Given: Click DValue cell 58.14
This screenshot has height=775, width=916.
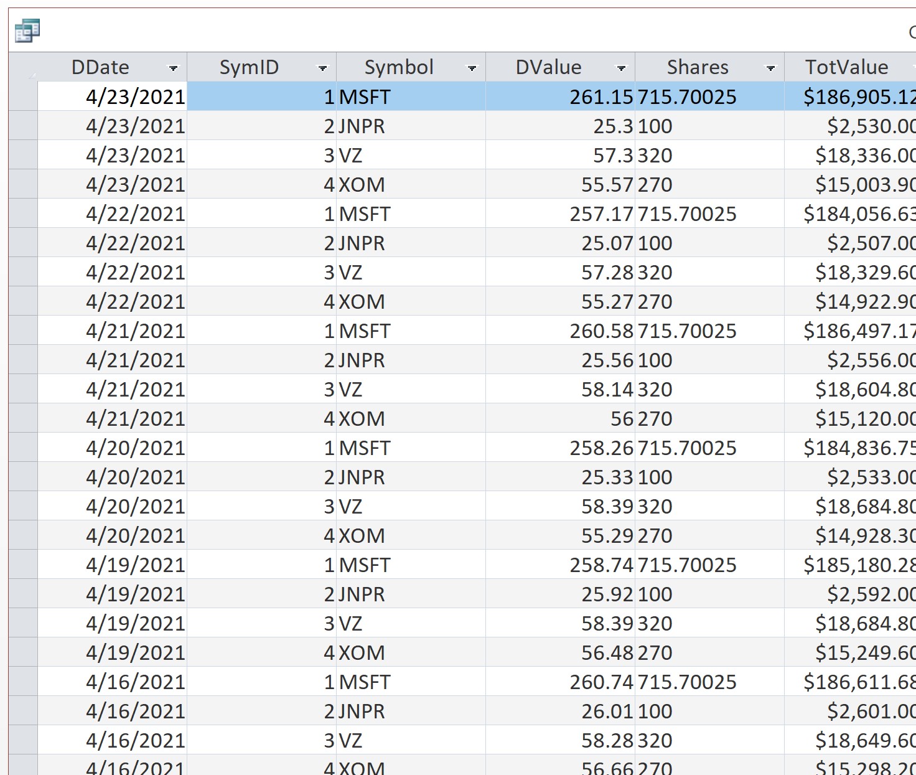Looking at the screenshot, I should click(560, 389).
